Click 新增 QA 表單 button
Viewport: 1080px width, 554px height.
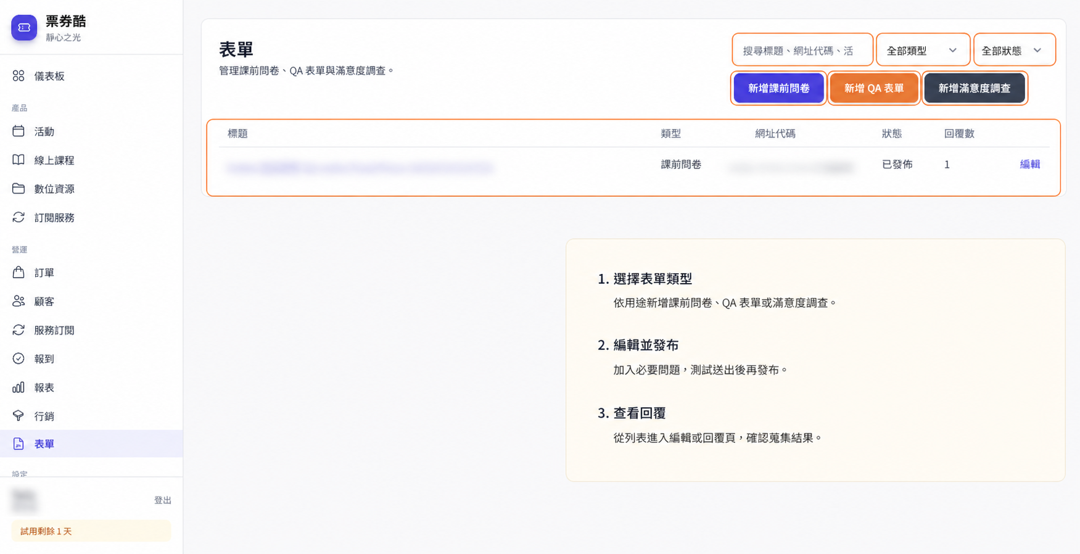coord(874,88)
